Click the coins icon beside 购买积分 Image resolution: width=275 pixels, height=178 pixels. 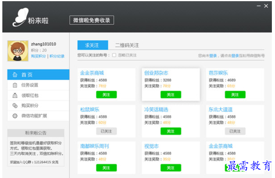(15, 106)
